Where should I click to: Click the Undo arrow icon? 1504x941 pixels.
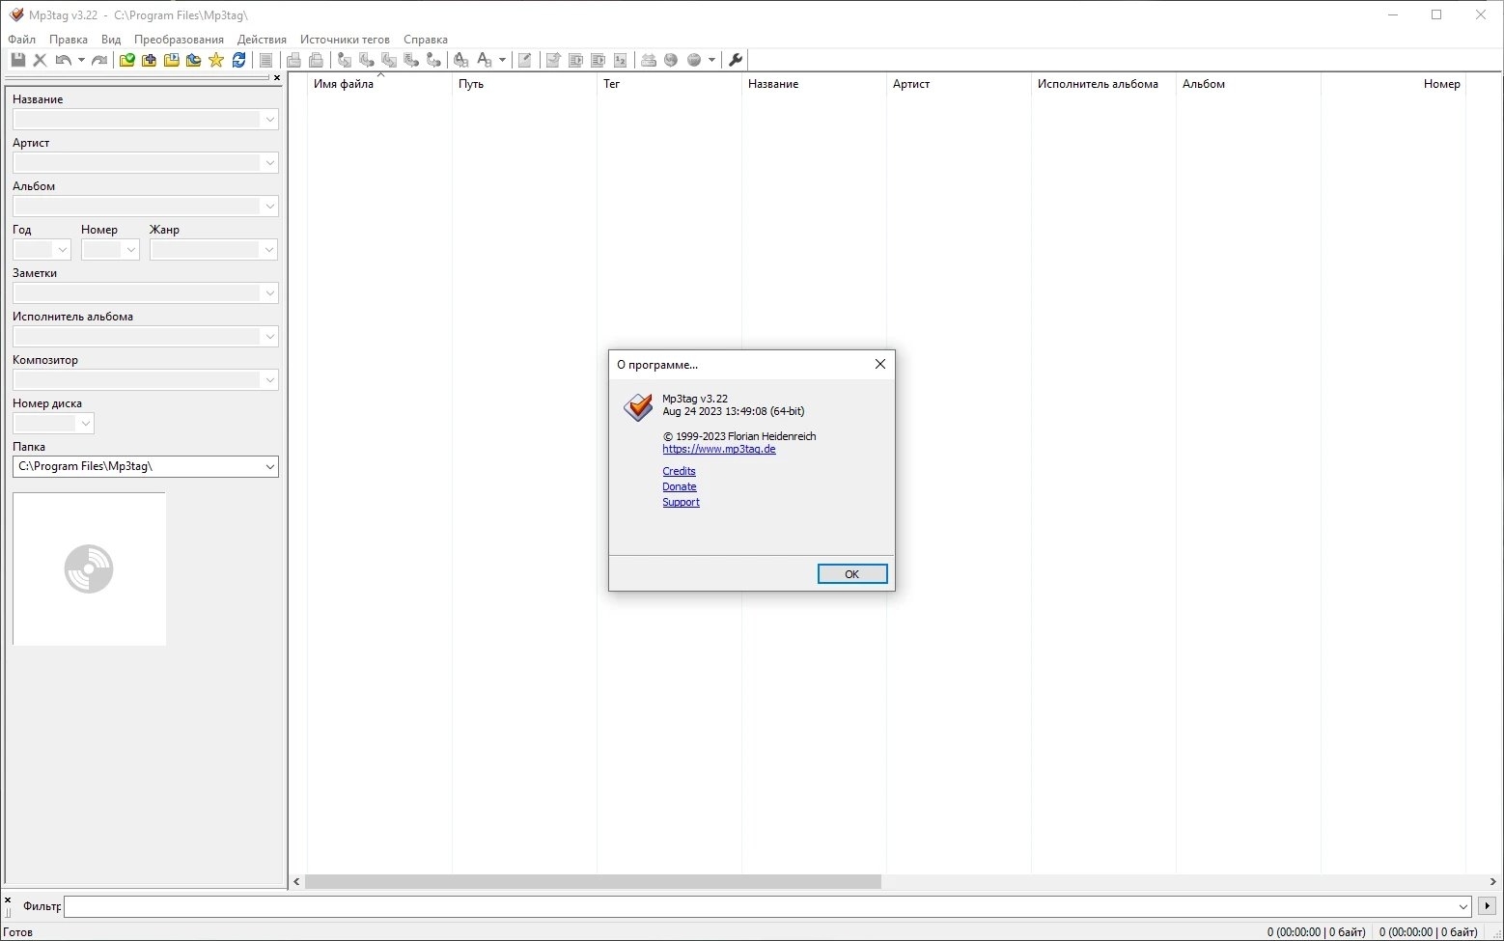[63, 60]
